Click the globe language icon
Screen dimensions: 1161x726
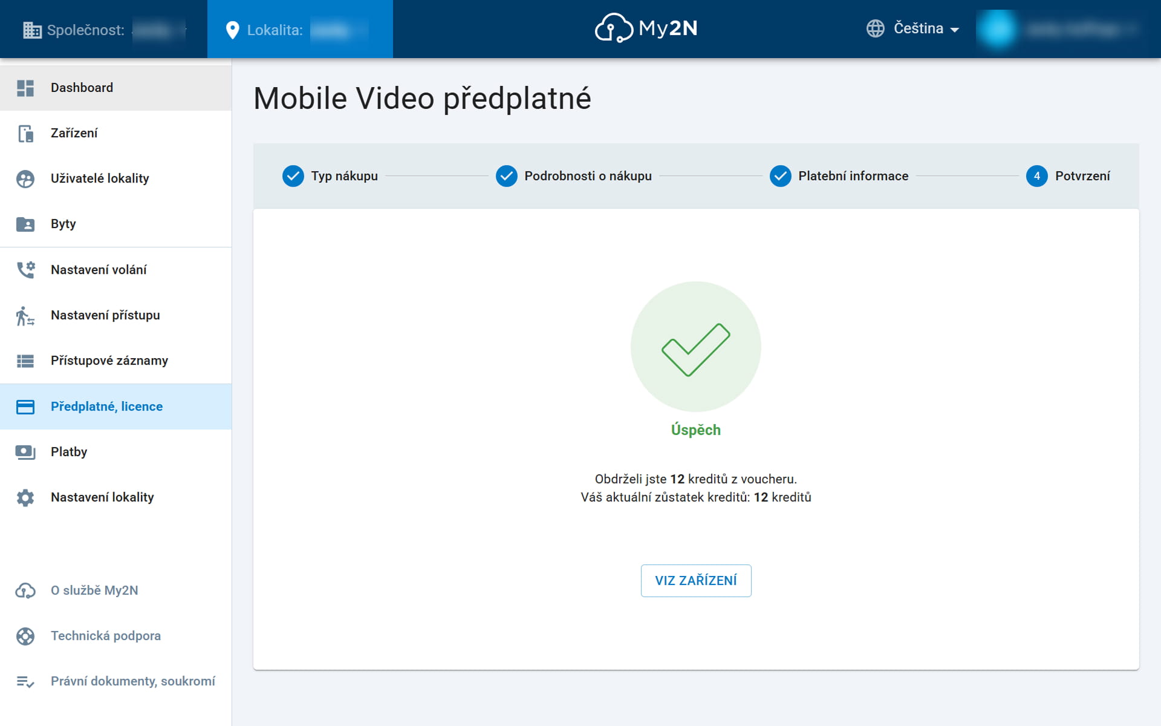pos(875,28)
